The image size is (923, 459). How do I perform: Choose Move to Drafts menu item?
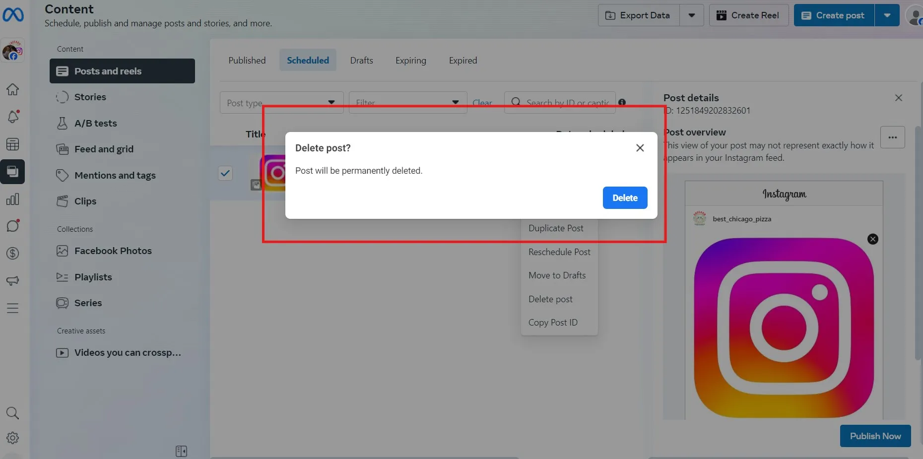point(559,275)
